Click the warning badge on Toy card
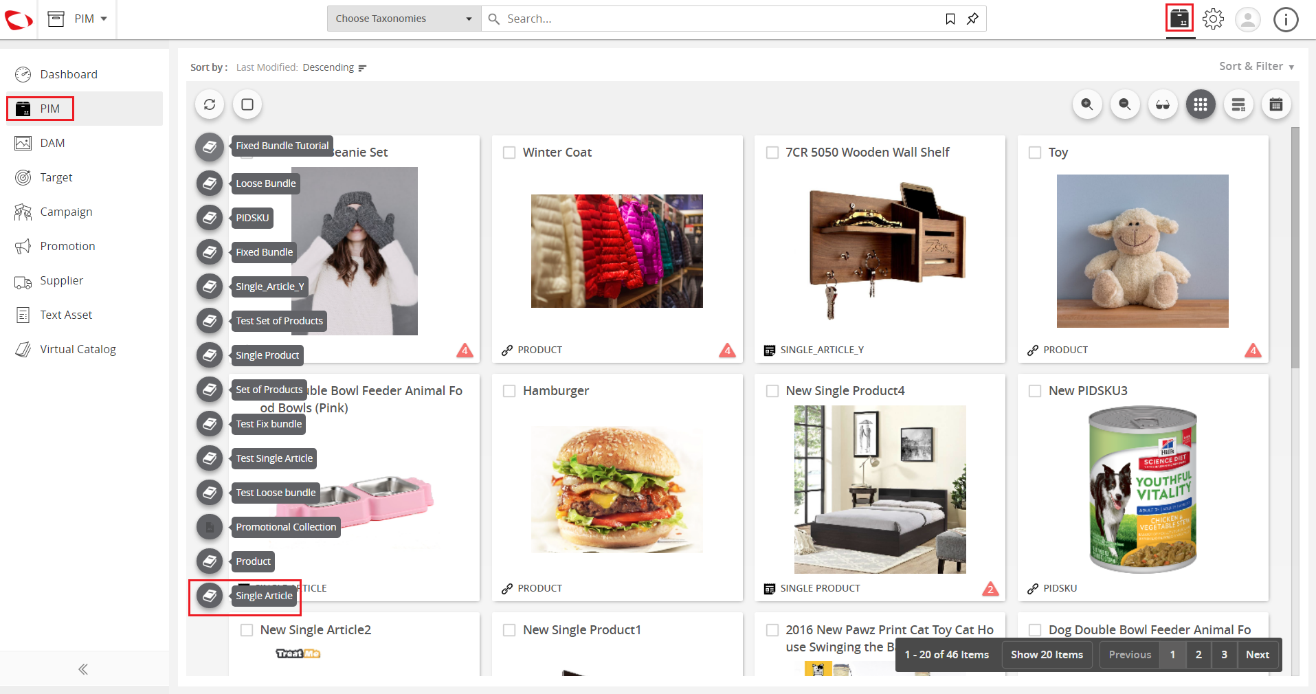1316x694 pixels. [1253, 350]
